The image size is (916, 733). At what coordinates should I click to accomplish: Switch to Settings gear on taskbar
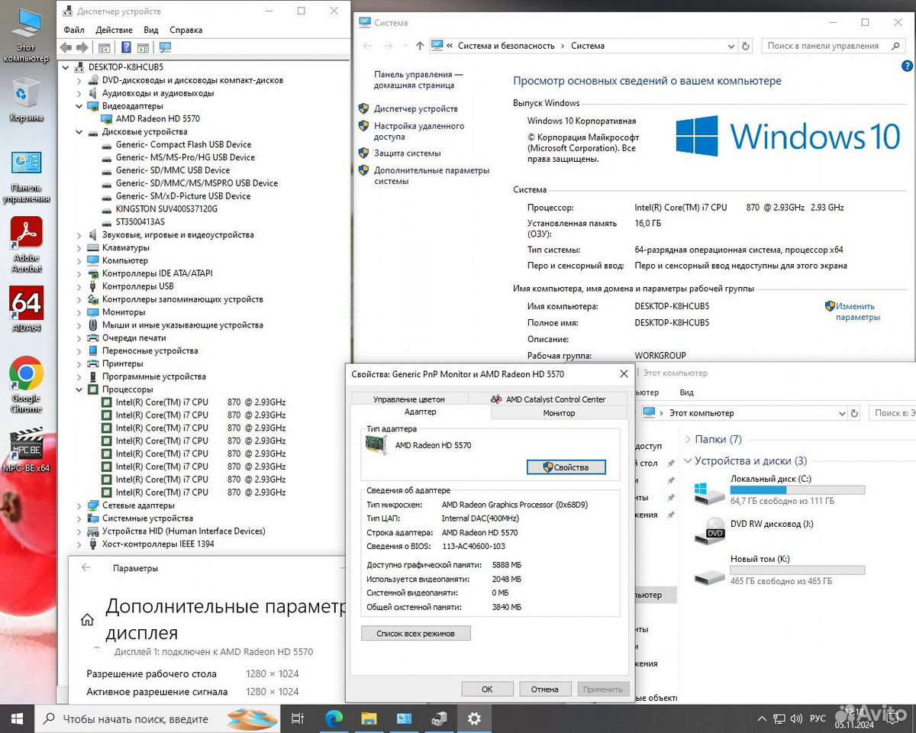point(474,718)
